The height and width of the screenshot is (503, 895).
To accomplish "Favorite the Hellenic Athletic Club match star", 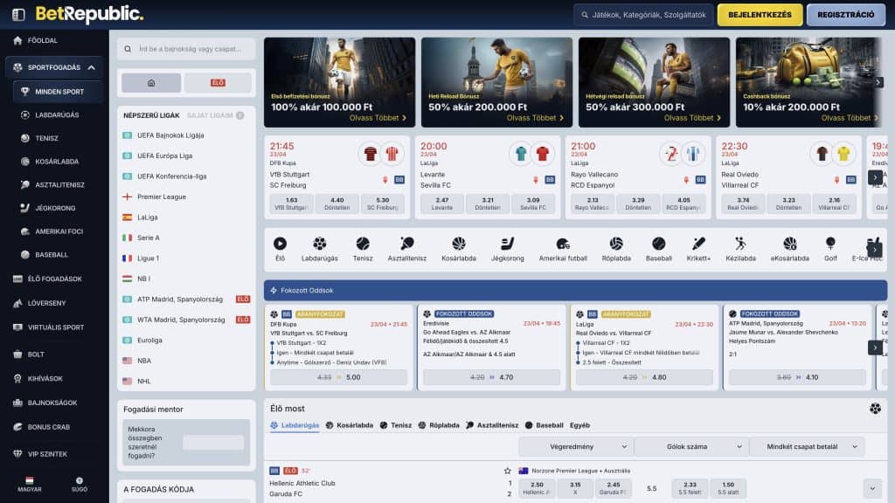I will point(507,471).
